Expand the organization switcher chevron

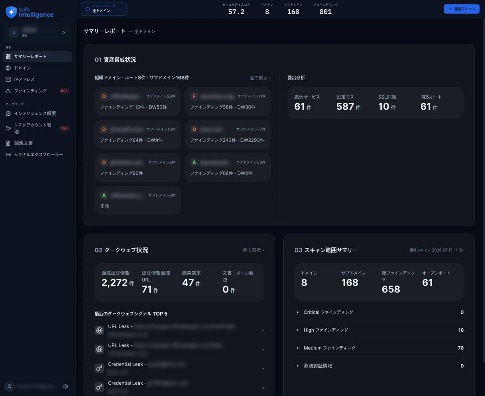64,32
